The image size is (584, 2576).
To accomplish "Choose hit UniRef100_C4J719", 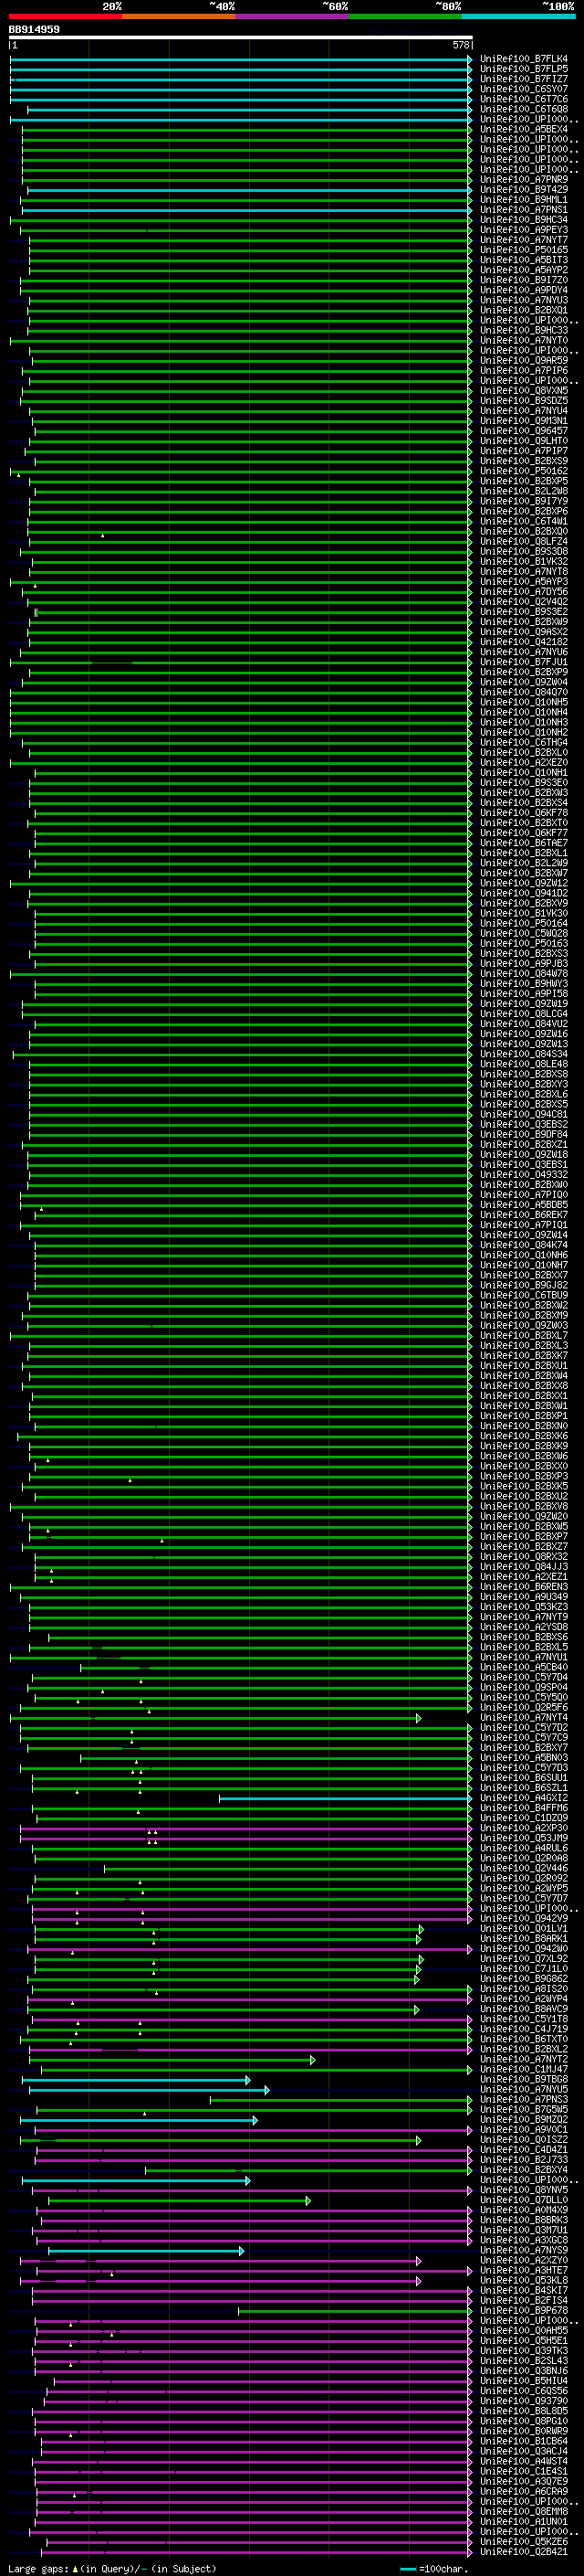I will (x=524, y=2029).
